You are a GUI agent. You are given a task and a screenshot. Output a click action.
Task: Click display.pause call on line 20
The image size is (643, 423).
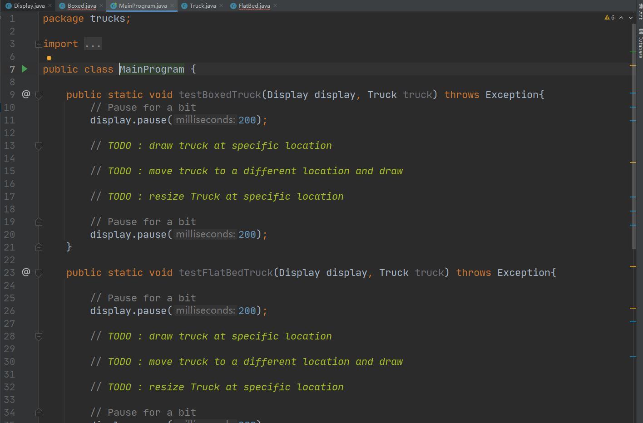(x=178, y=234)
